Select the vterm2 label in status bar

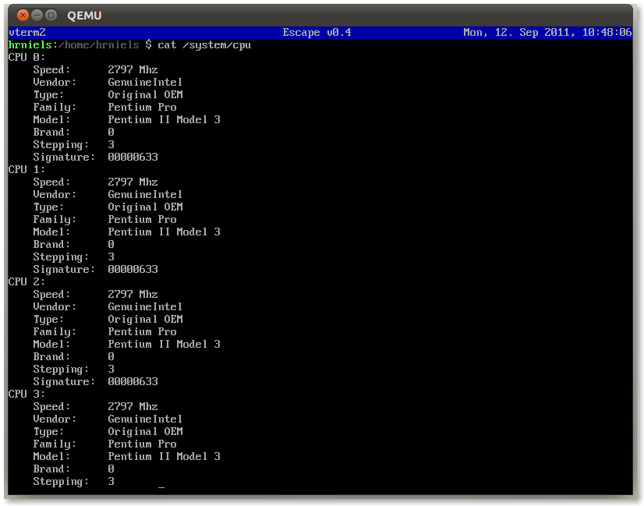(x=27, y=33)
